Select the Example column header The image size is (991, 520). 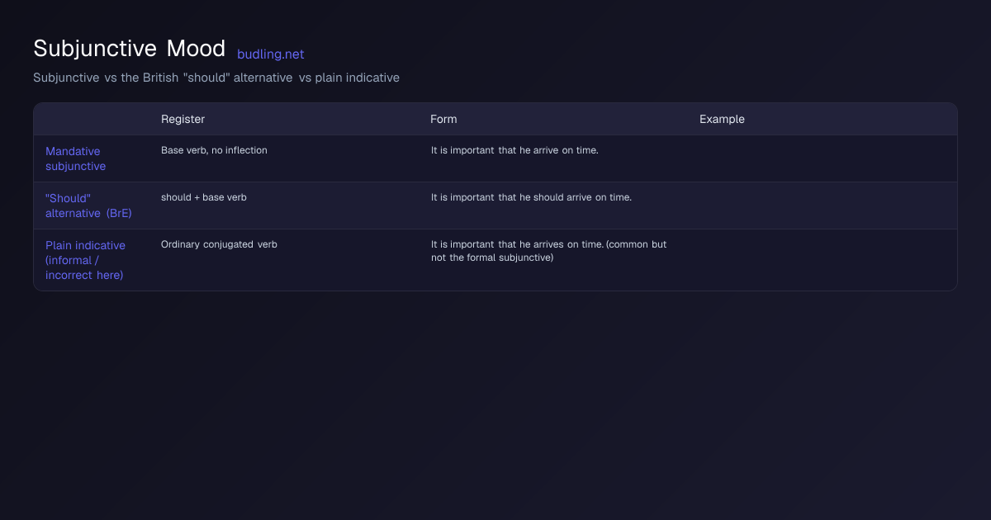[x=722, y=119]
